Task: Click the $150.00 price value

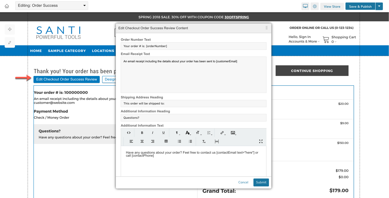Action: tap(343, 143)
